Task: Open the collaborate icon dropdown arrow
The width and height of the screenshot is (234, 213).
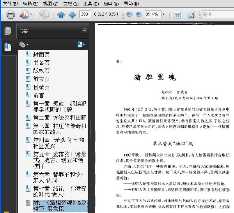Action: (x=31, y=14)
